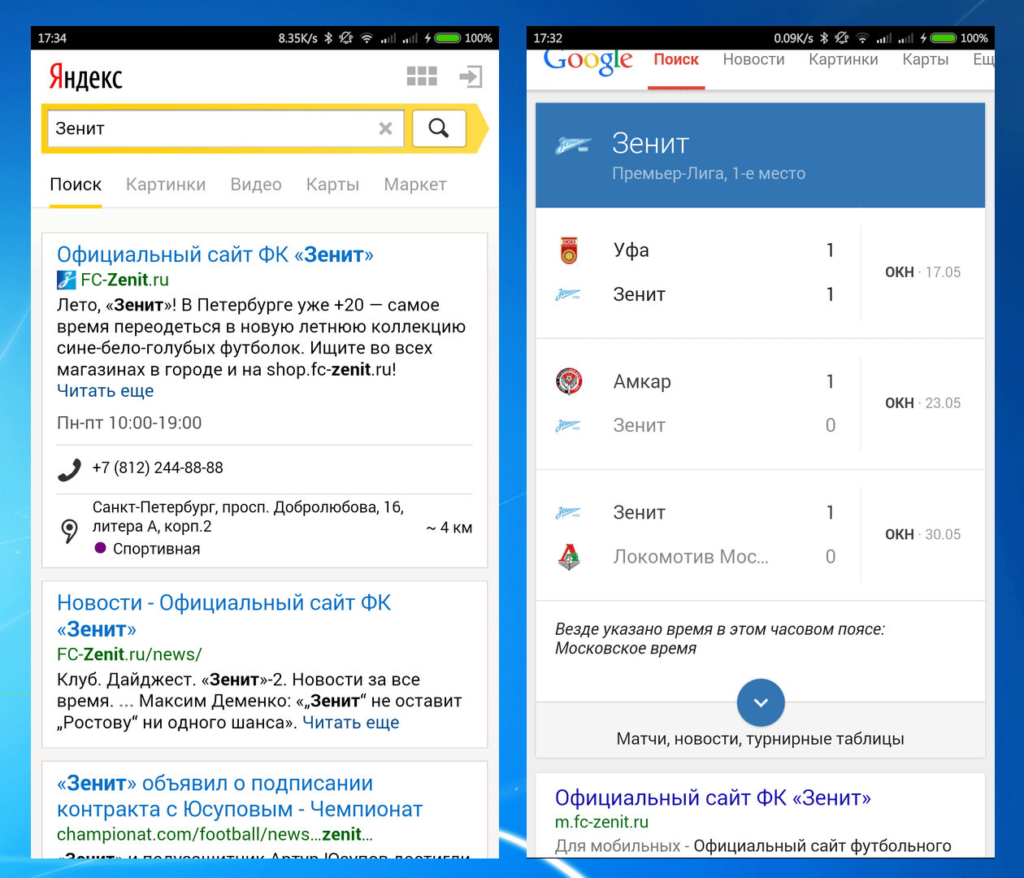Tap the Yandex magnifier search button
Screen dimensions: 1024x878
tap(439, 128)
